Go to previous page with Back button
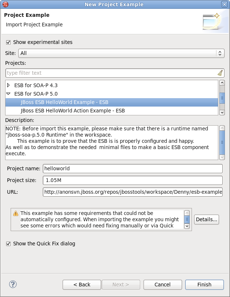Screen dimensions: 230x297 [x=82, y=285]
